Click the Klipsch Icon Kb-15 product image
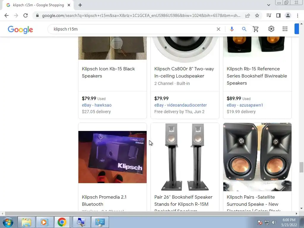The image size is (304, 228). pyautogui.click(x=113, y=48)
